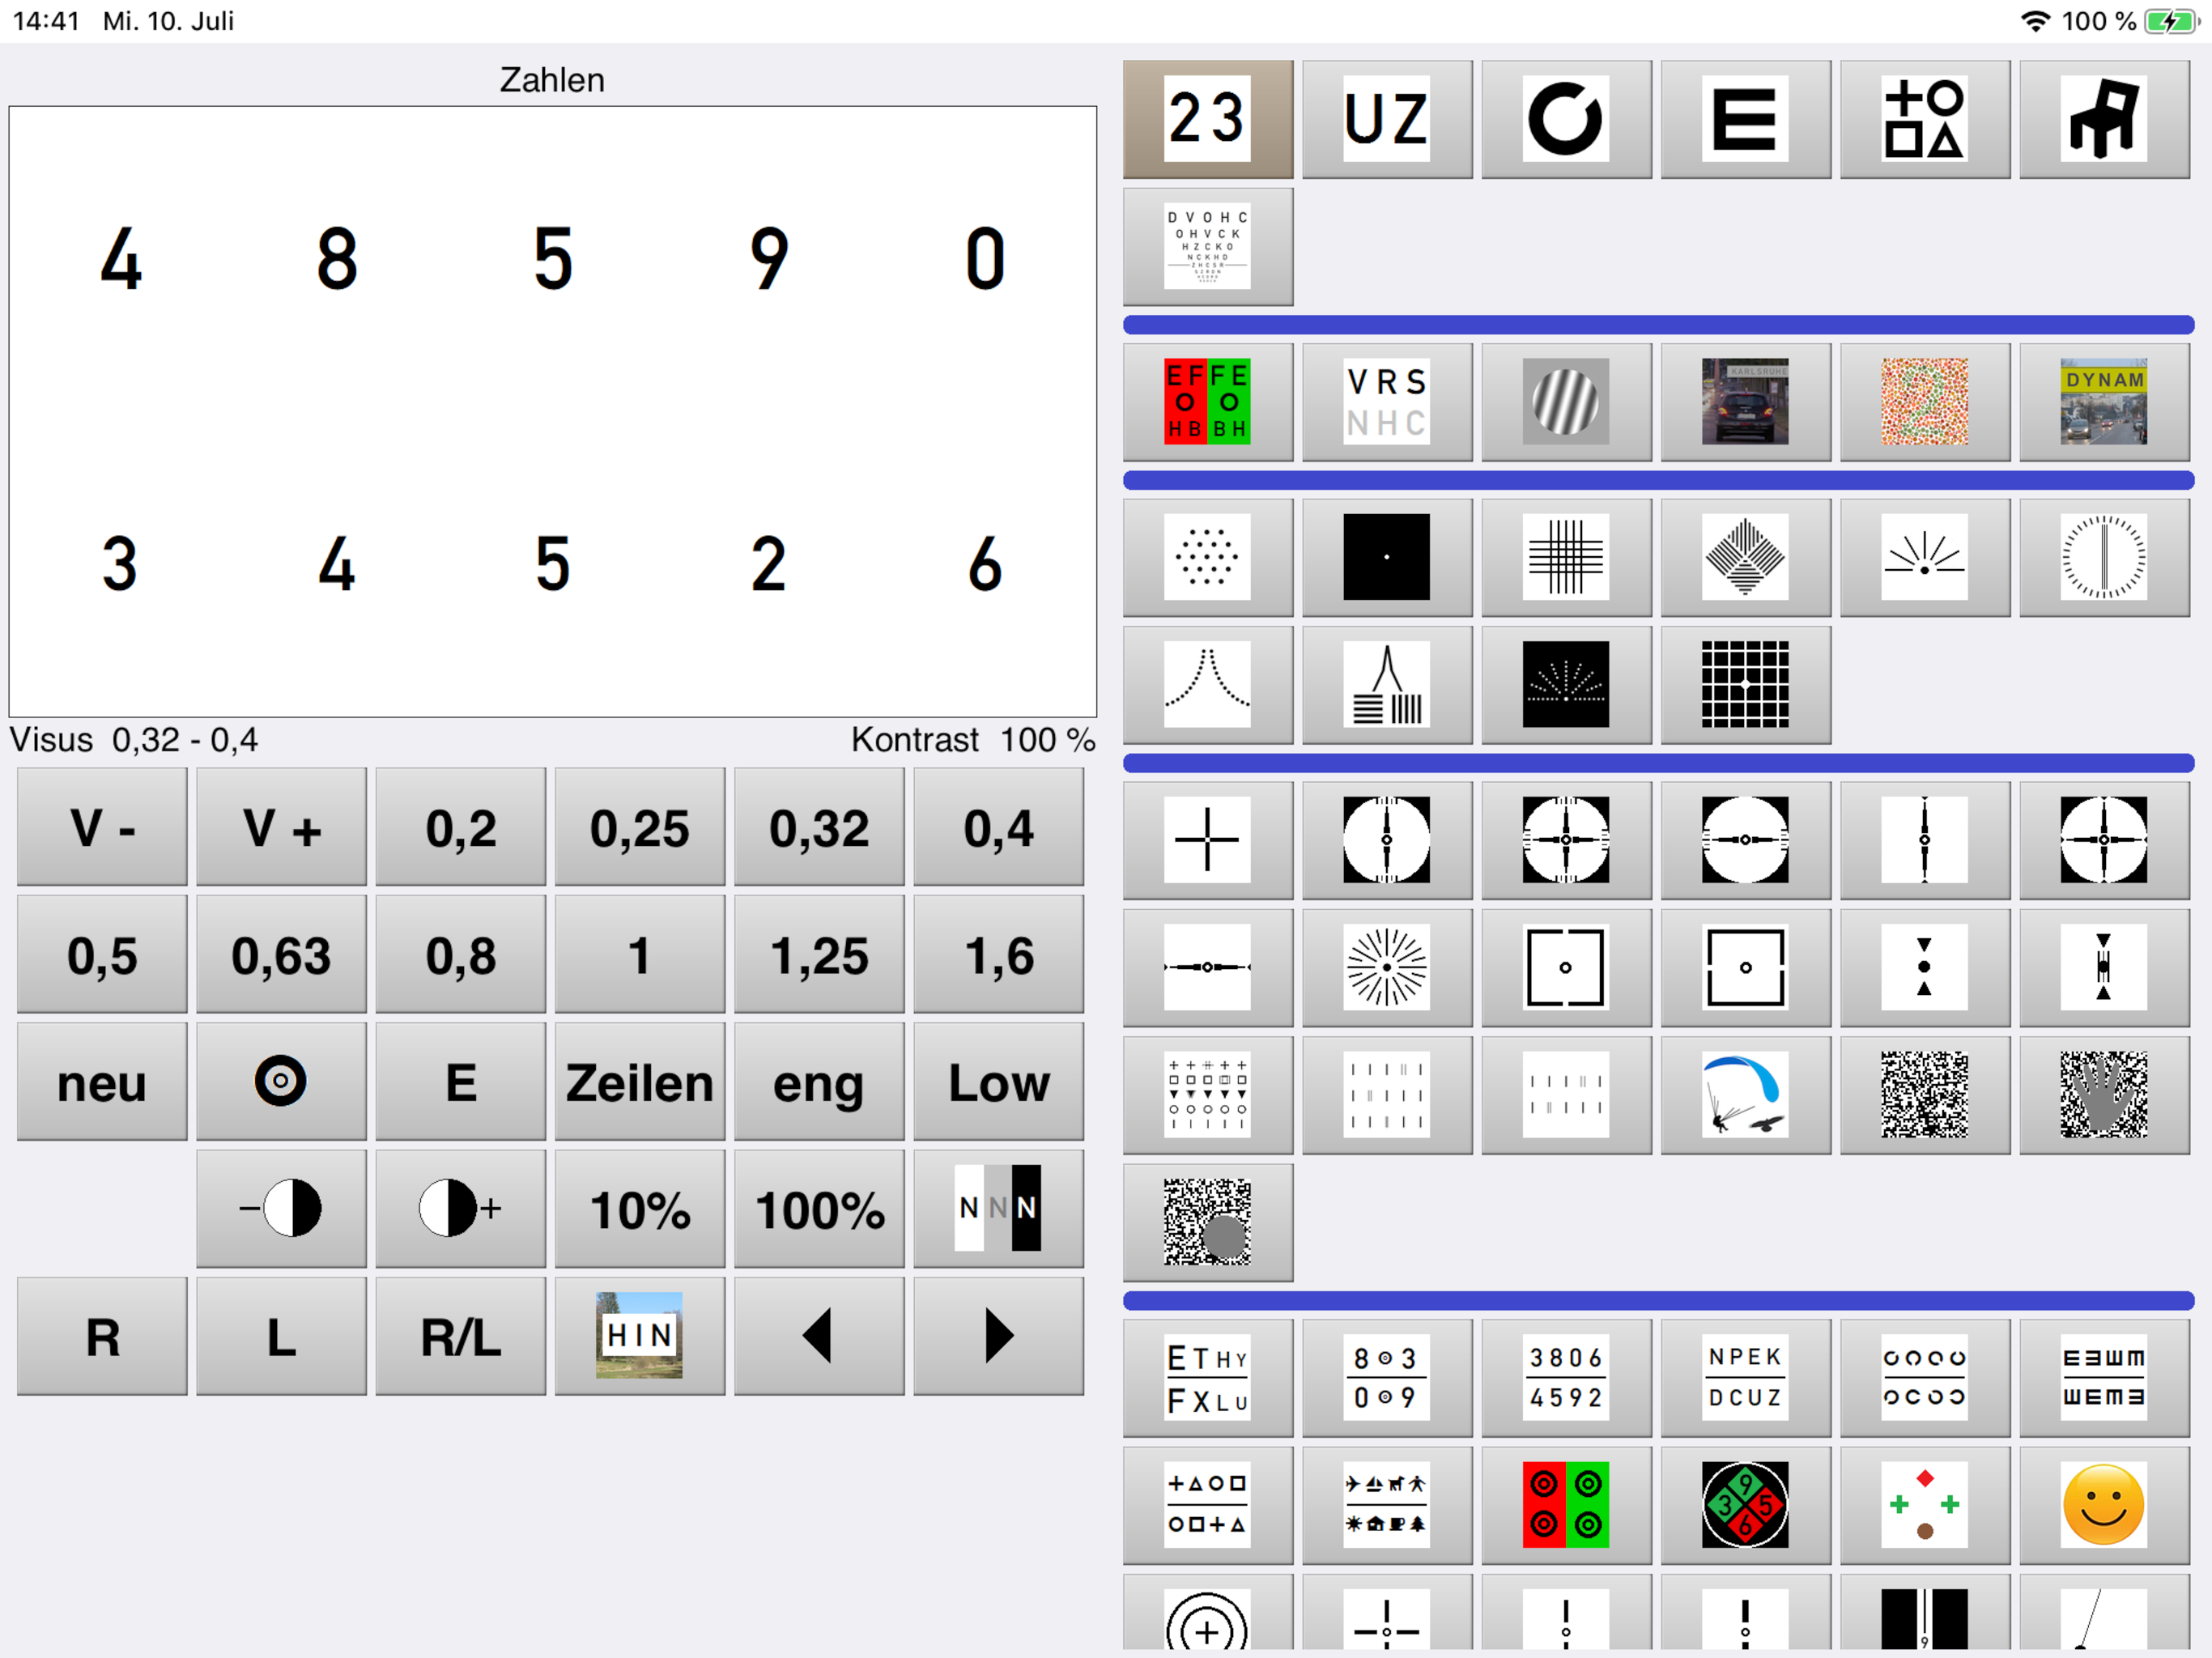The height and width of the screenshot is (1658, 2212).
Task: Switch to R/L both eyes mode
Action: point(460,1337)
